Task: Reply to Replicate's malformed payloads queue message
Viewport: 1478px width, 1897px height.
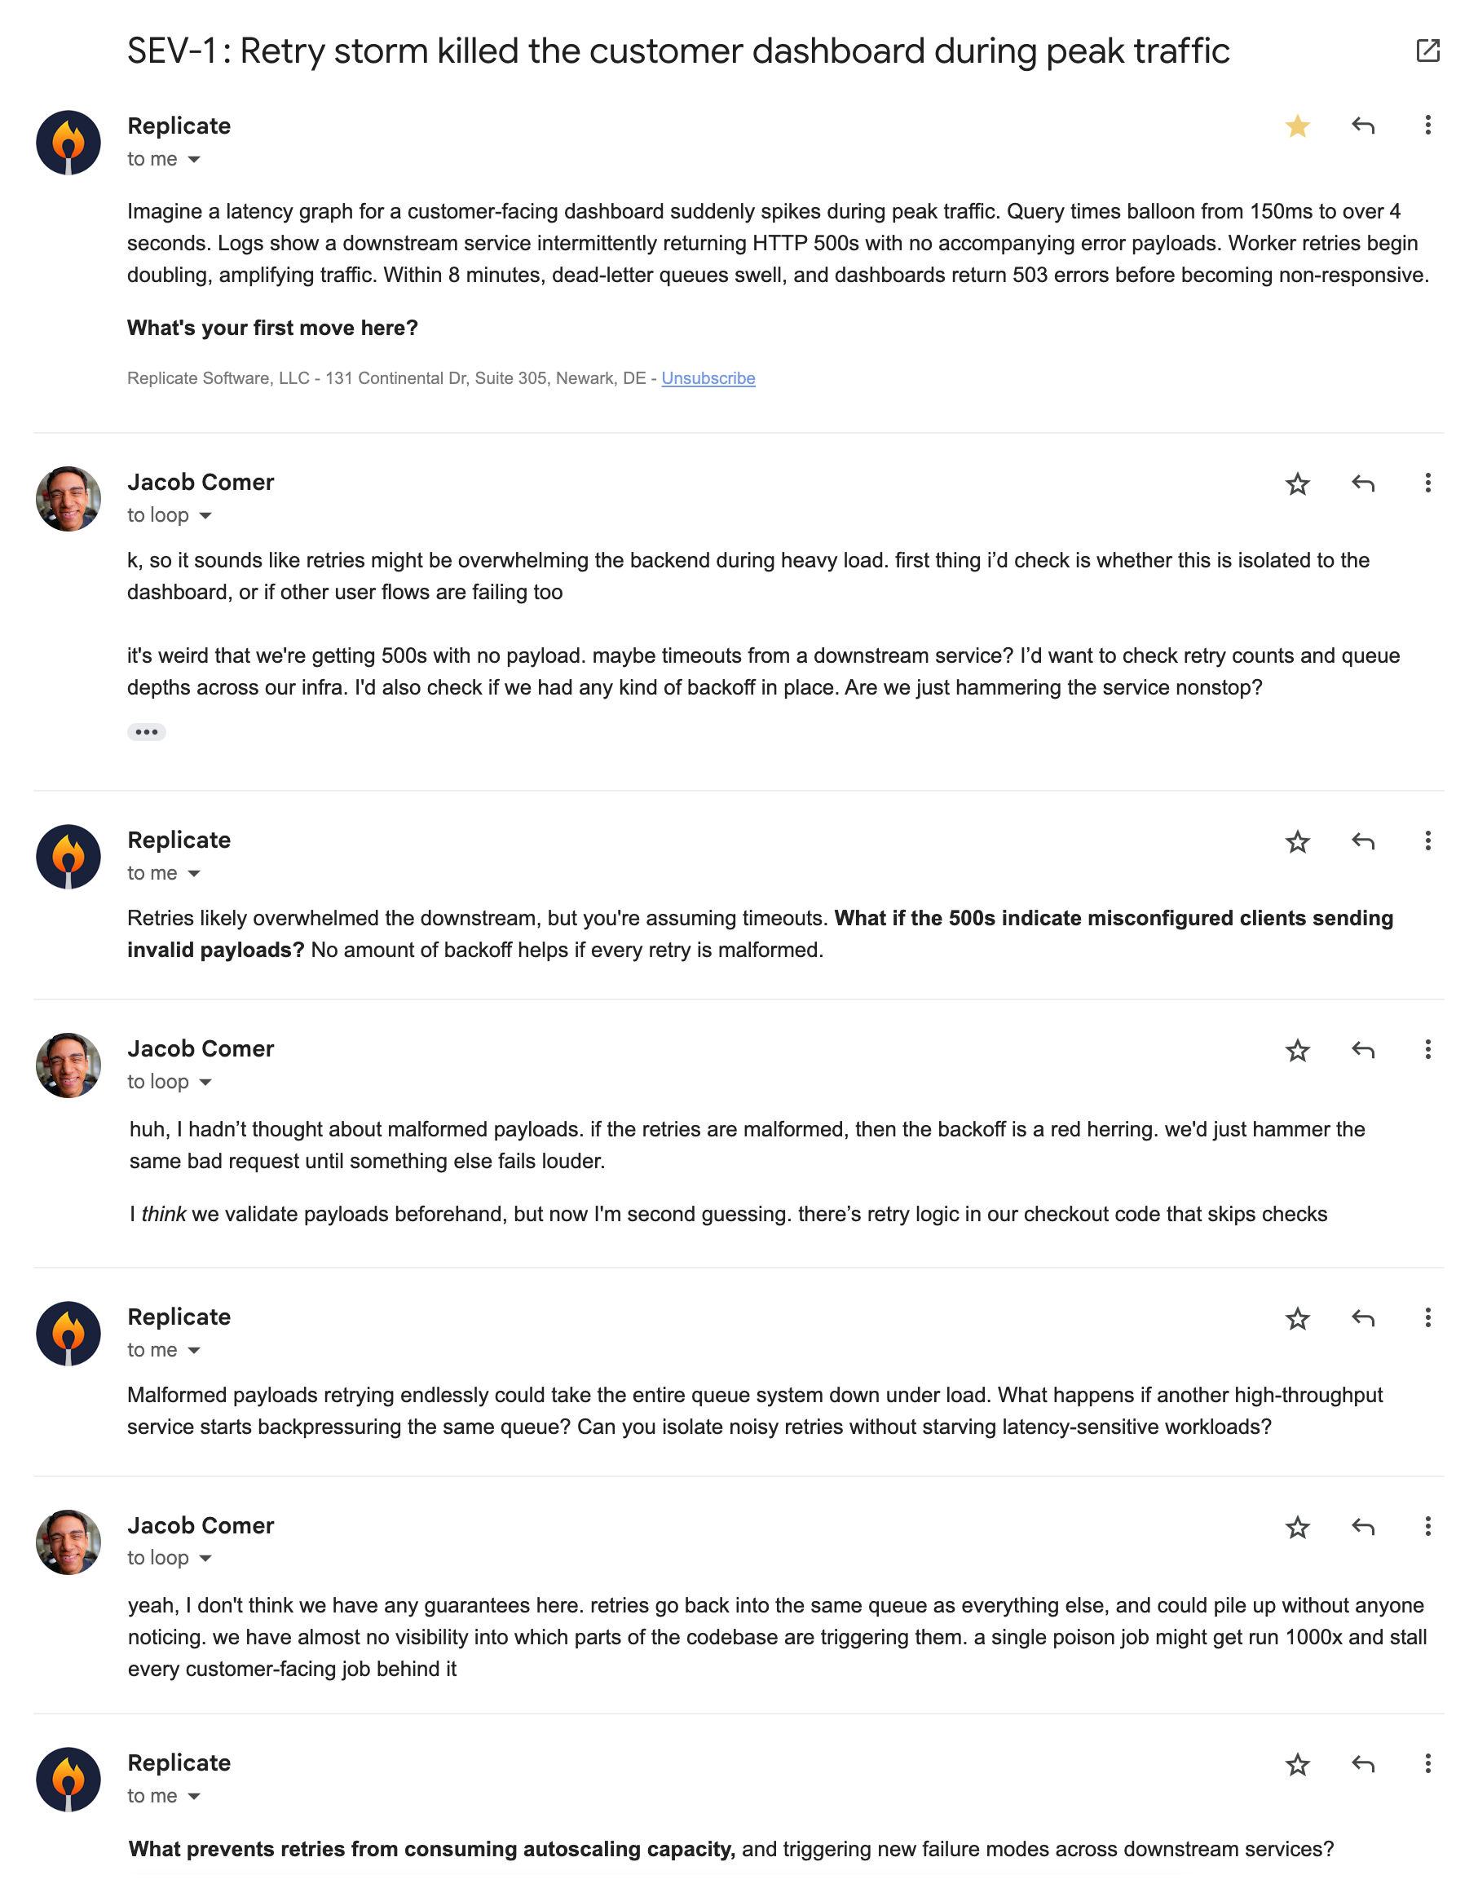Action: 1362,1318
